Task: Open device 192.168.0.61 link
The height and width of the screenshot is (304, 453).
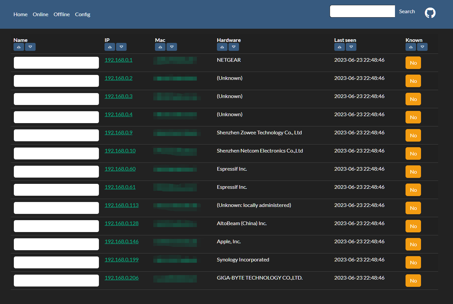Action: [120, 187]
